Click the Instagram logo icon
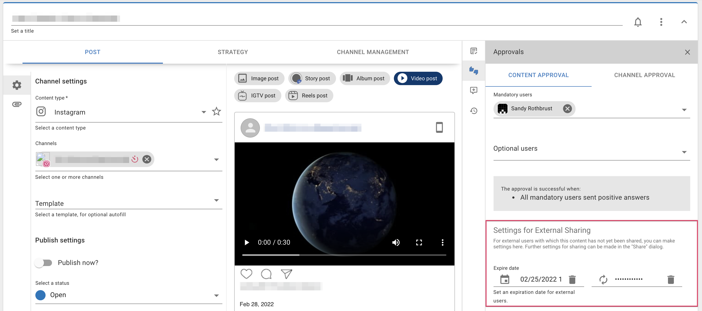The width and height of the screenshot is (702, 311). point(41,111)
